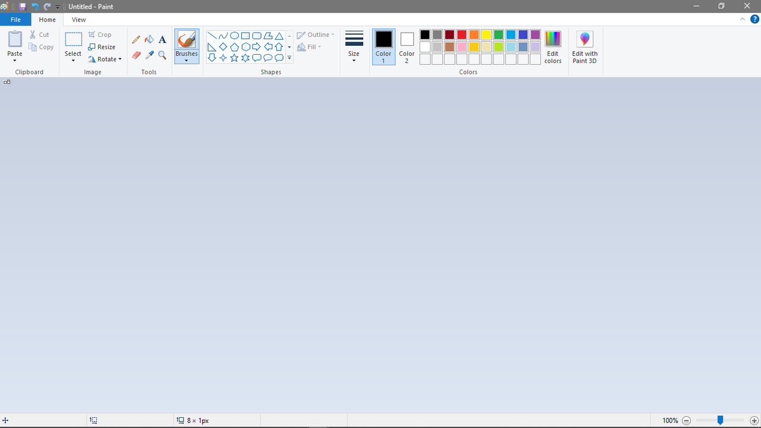Click Edit with Paint 3D
Image resolution: width=761 pixels, height=428 pixels.
click(585, 47)
